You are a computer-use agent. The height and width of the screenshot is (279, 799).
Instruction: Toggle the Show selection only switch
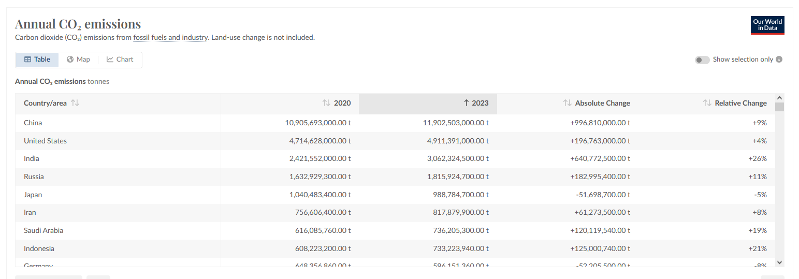[702, 60]
